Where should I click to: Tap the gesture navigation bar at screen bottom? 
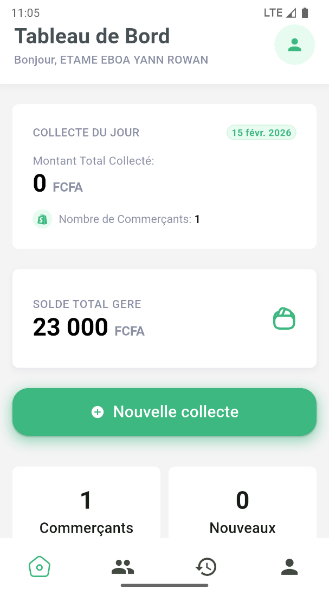[164, 585]
